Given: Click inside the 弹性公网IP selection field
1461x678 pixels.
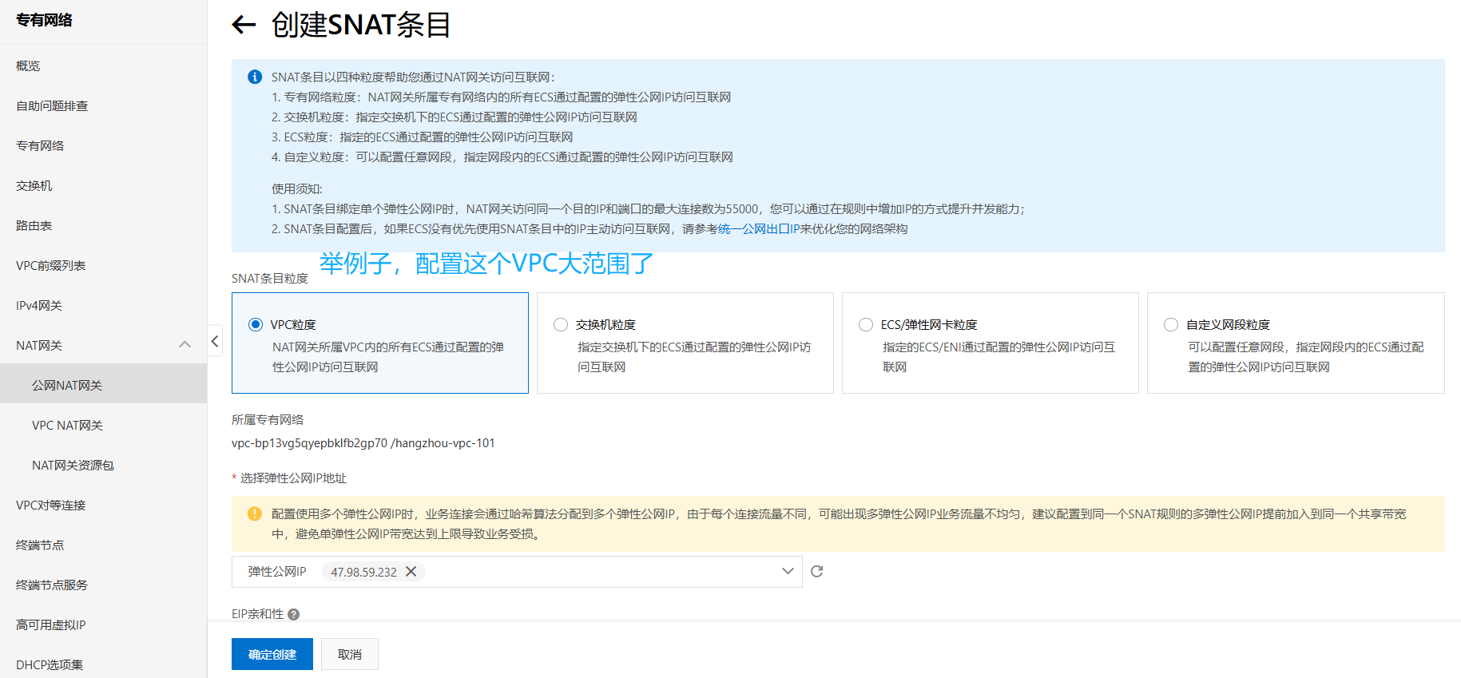Looking at the screenshot, I should (517, 572).
